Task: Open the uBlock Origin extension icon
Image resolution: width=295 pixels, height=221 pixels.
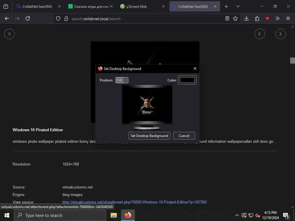Action: point(267,18)
